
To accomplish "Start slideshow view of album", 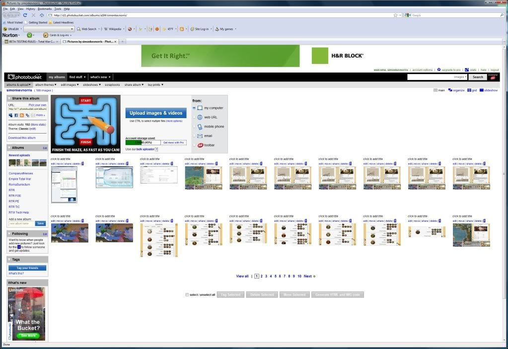I will pyautogui.click(x=482, y=90).
